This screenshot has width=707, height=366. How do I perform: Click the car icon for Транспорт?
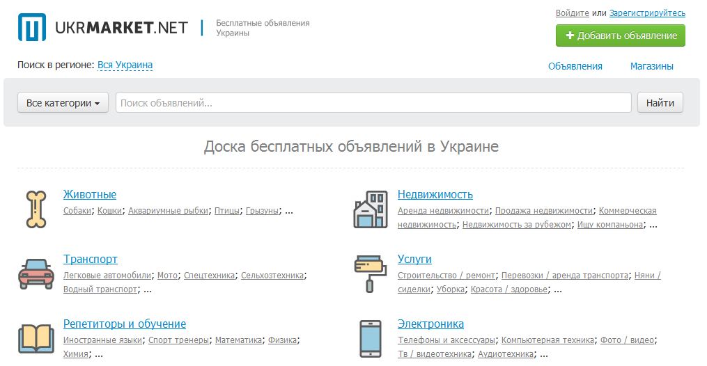[x=36, y=273]
